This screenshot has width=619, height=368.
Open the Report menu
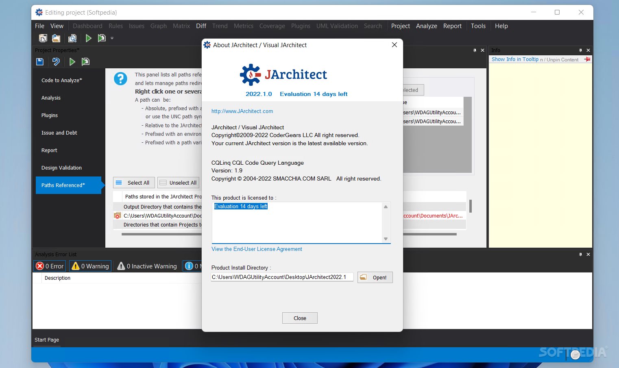click(452, 26)
